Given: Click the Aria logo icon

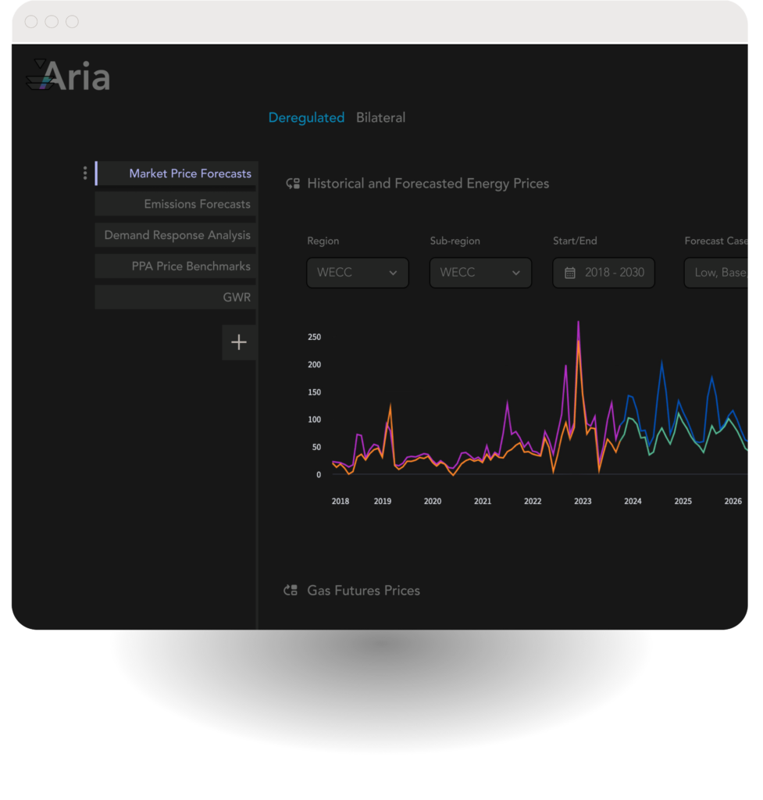Looking at the screenshot, I should point(40,76).
